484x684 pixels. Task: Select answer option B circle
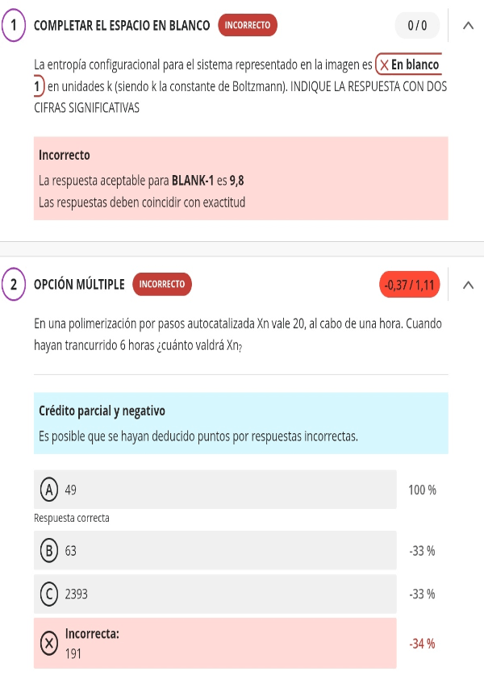click(49, 551)
